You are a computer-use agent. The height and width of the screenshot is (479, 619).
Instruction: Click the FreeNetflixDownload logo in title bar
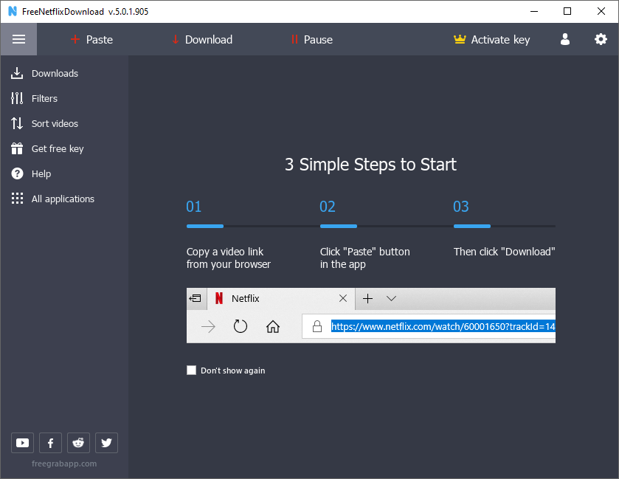(13, 12)
